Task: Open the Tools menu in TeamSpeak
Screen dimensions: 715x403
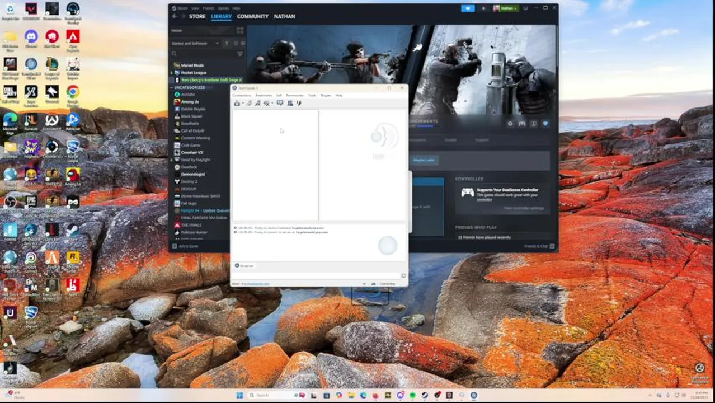Action: coord(312,95)
